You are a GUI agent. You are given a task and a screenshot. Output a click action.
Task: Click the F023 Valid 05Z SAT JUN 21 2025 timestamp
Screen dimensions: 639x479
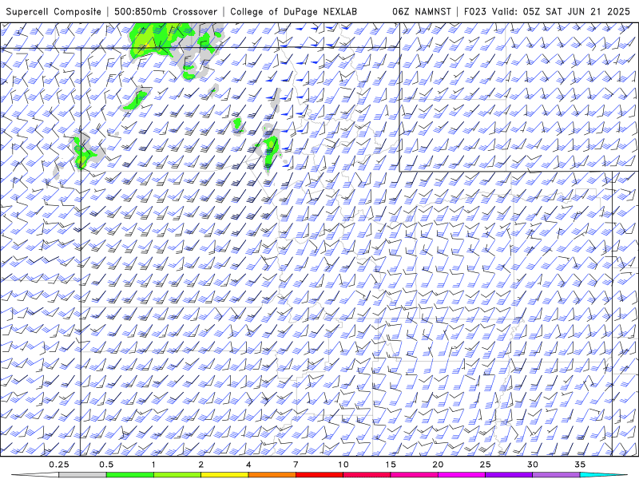(547, 12)
